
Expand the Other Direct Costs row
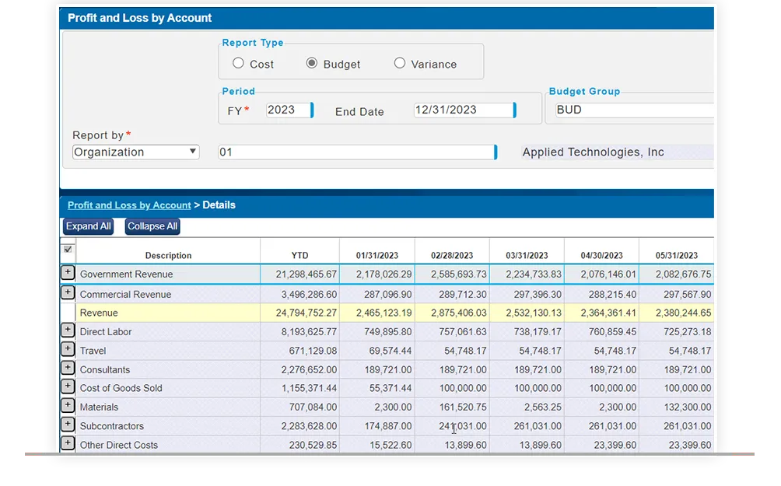pyautogui.click(x=68, y=444)
